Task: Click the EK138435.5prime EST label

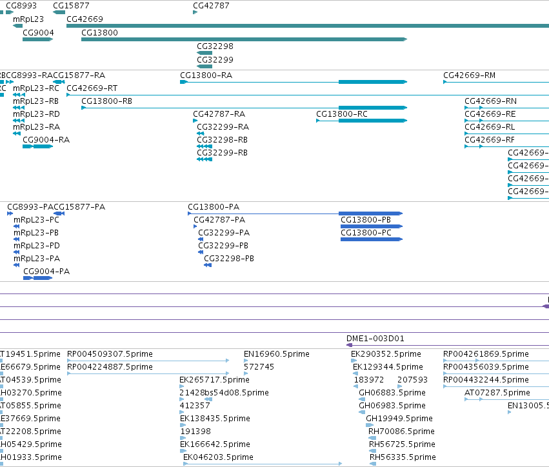Action: [x=215, y=419]
